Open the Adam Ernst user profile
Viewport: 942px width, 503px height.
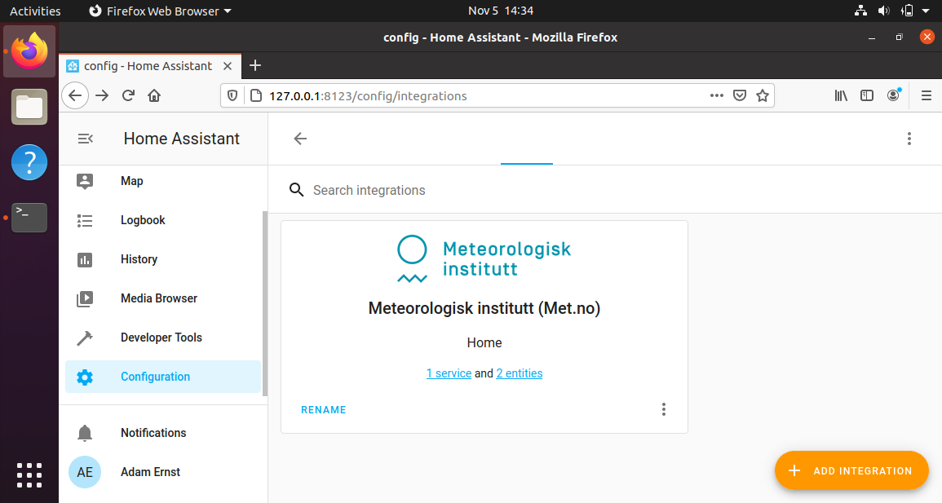pos(163,472)
